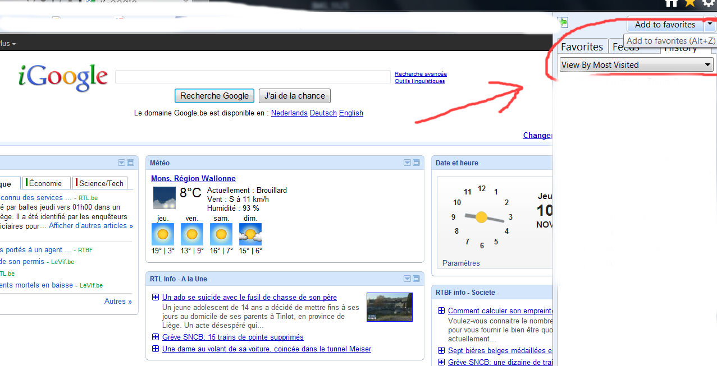Maximize the Météo gadget
This screenshot has width=717, height=366.
click(417, 163)
